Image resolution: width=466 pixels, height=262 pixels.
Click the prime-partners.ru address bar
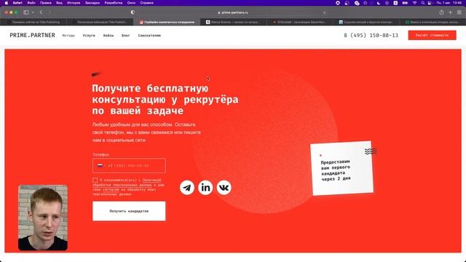click(x=233, y=12)
